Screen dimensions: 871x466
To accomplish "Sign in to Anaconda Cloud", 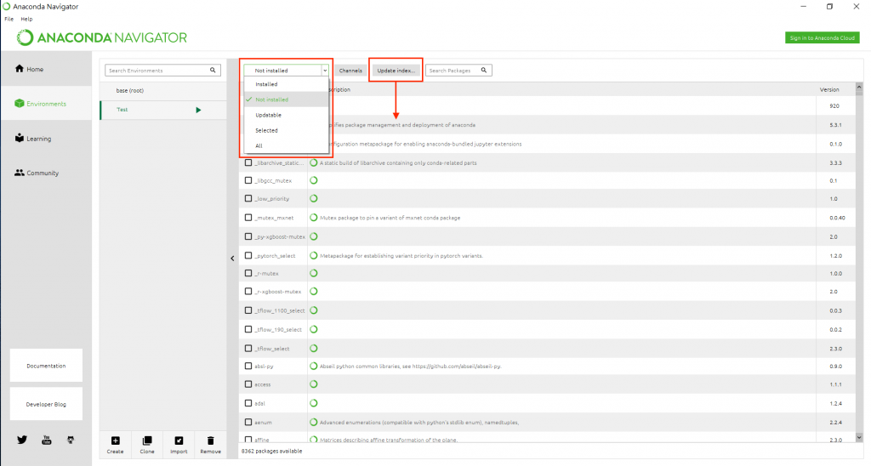I will point(823,37).
